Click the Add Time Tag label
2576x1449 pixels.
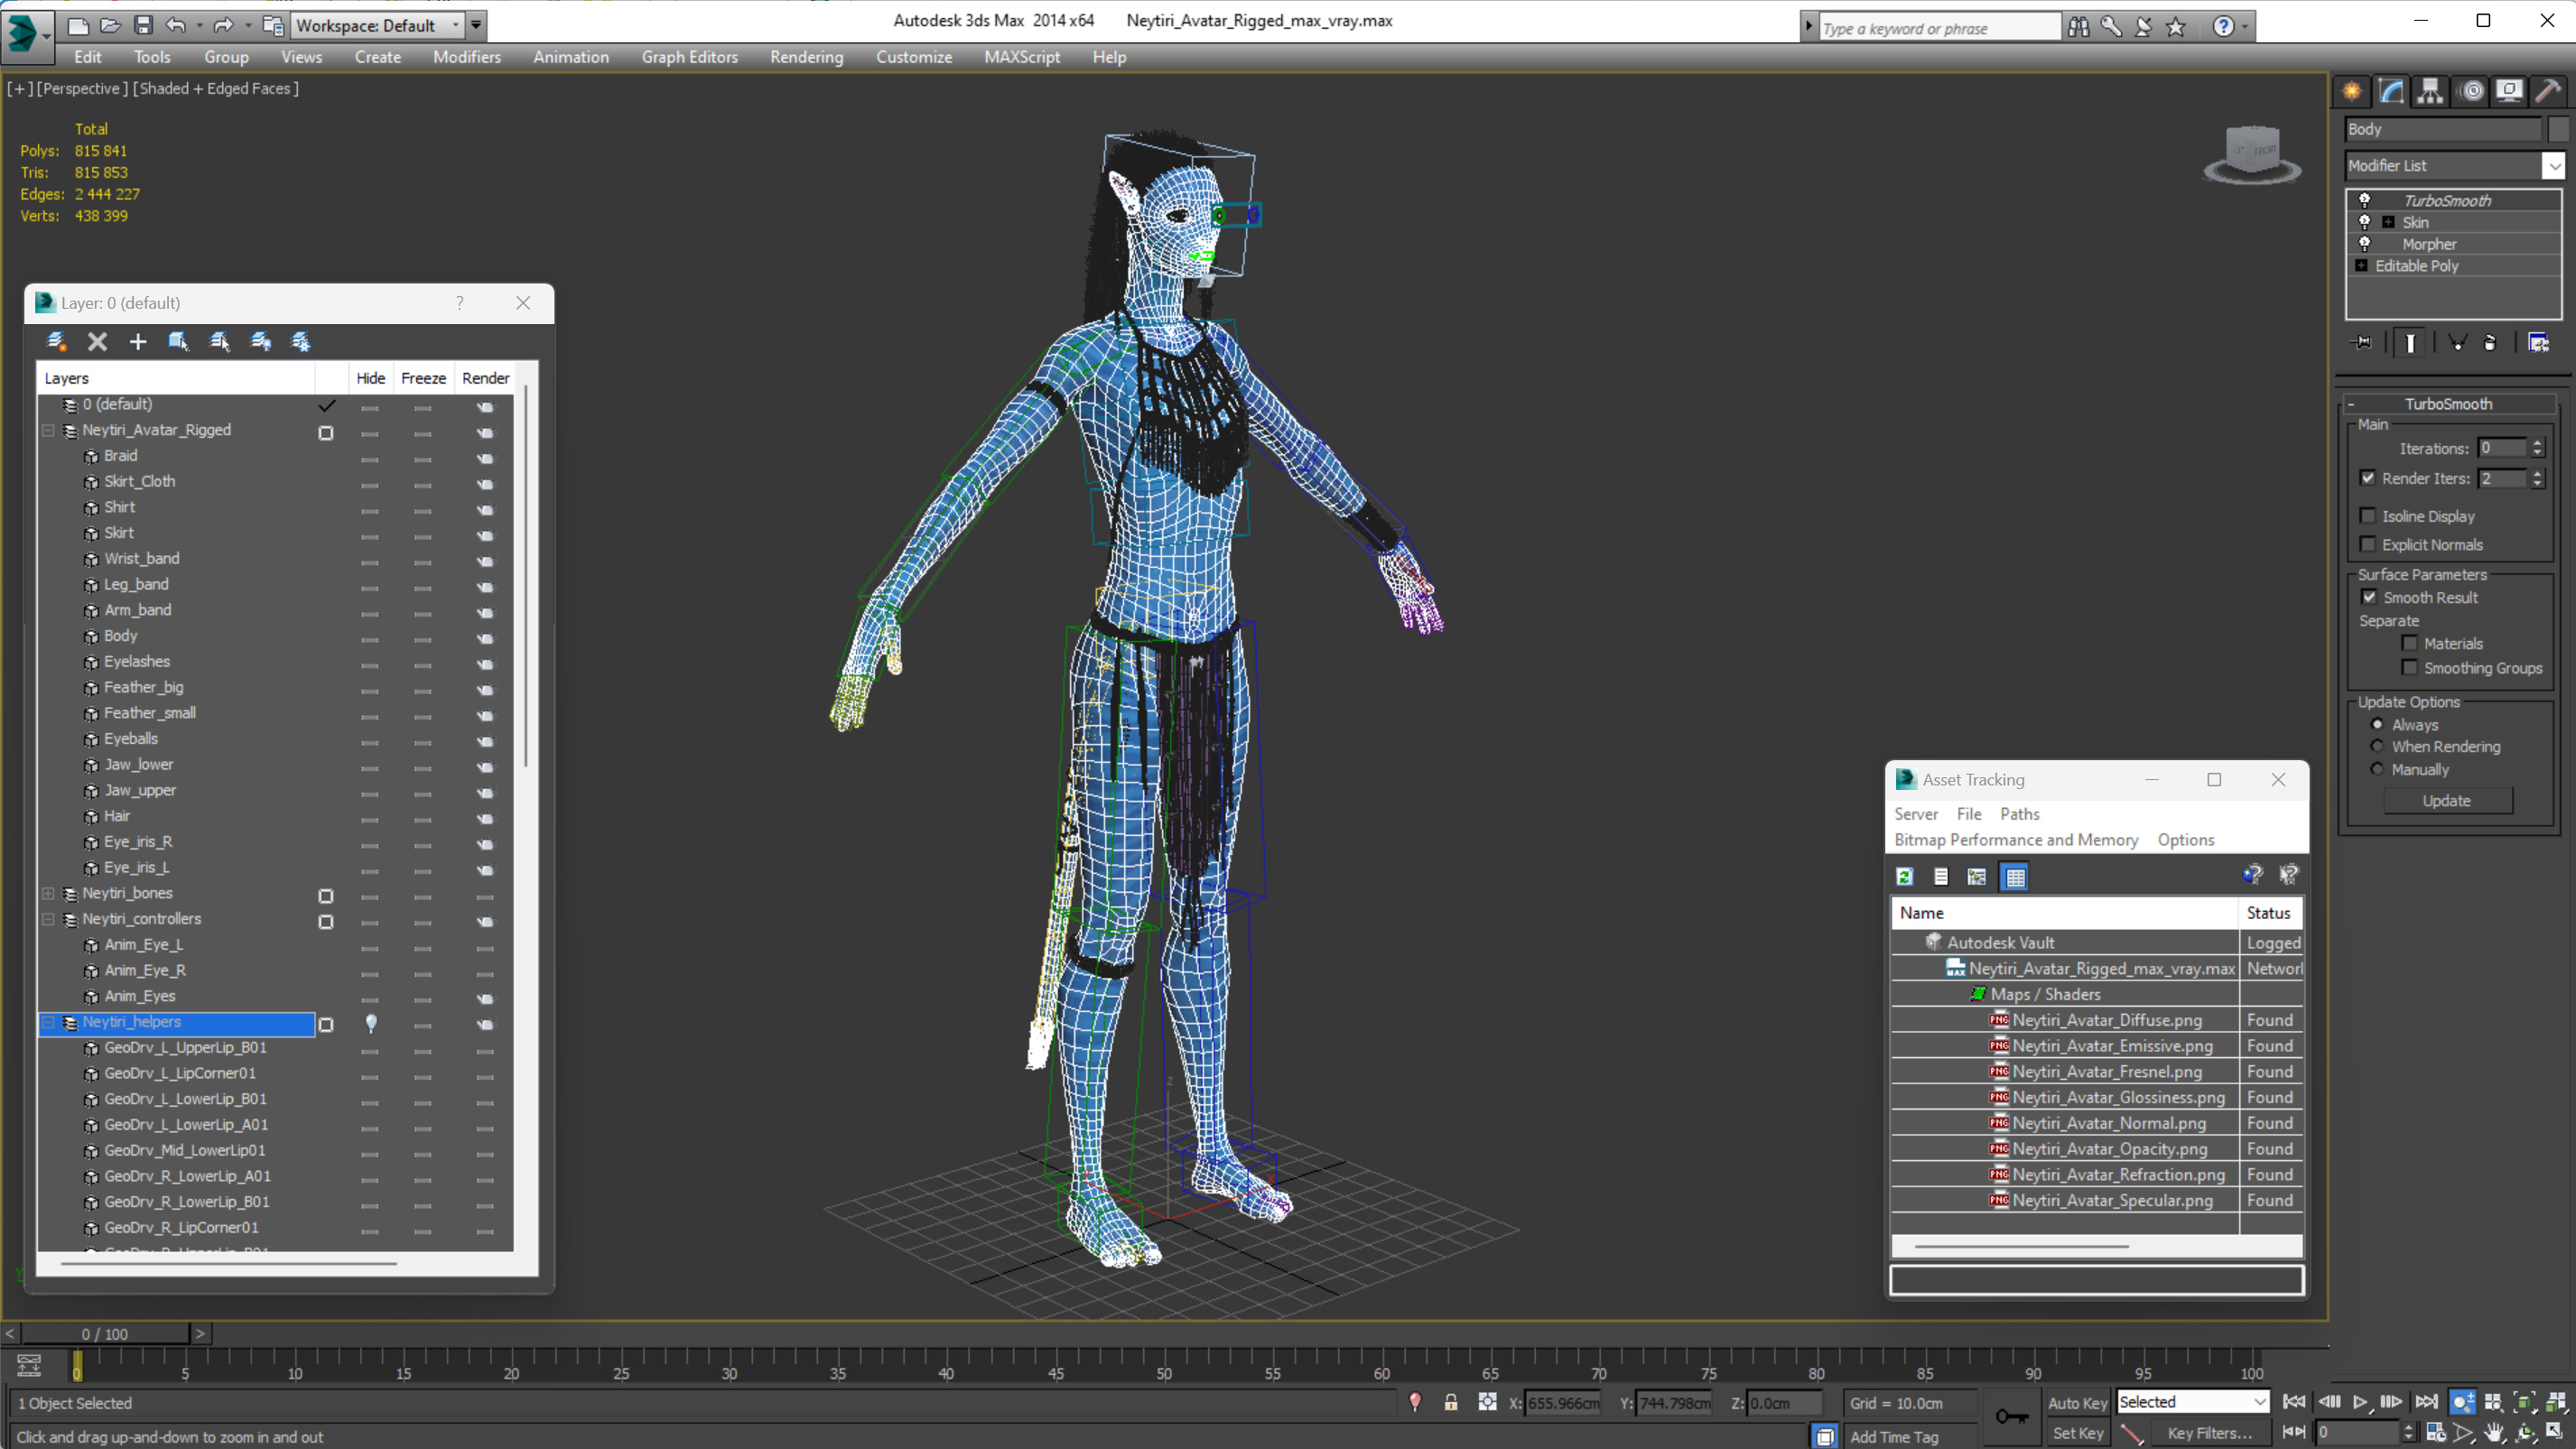point(1894,1436)
